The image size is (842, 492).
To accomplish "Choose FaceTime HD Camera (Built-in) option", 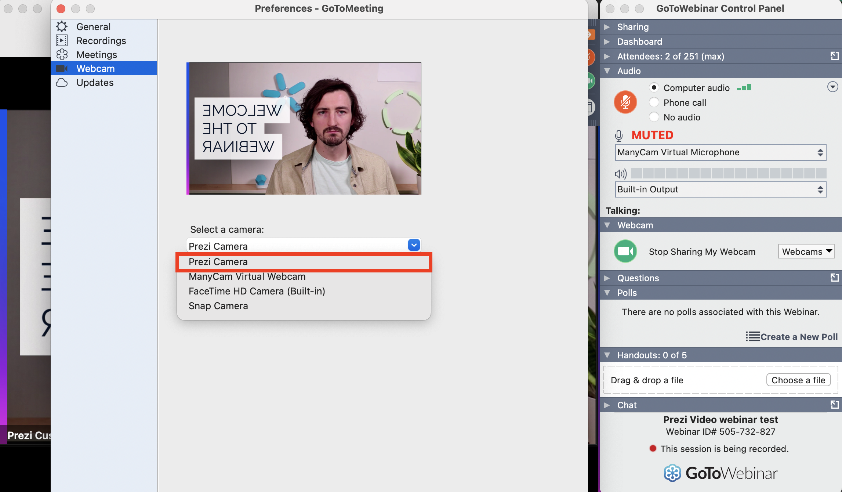I will 257,291.
